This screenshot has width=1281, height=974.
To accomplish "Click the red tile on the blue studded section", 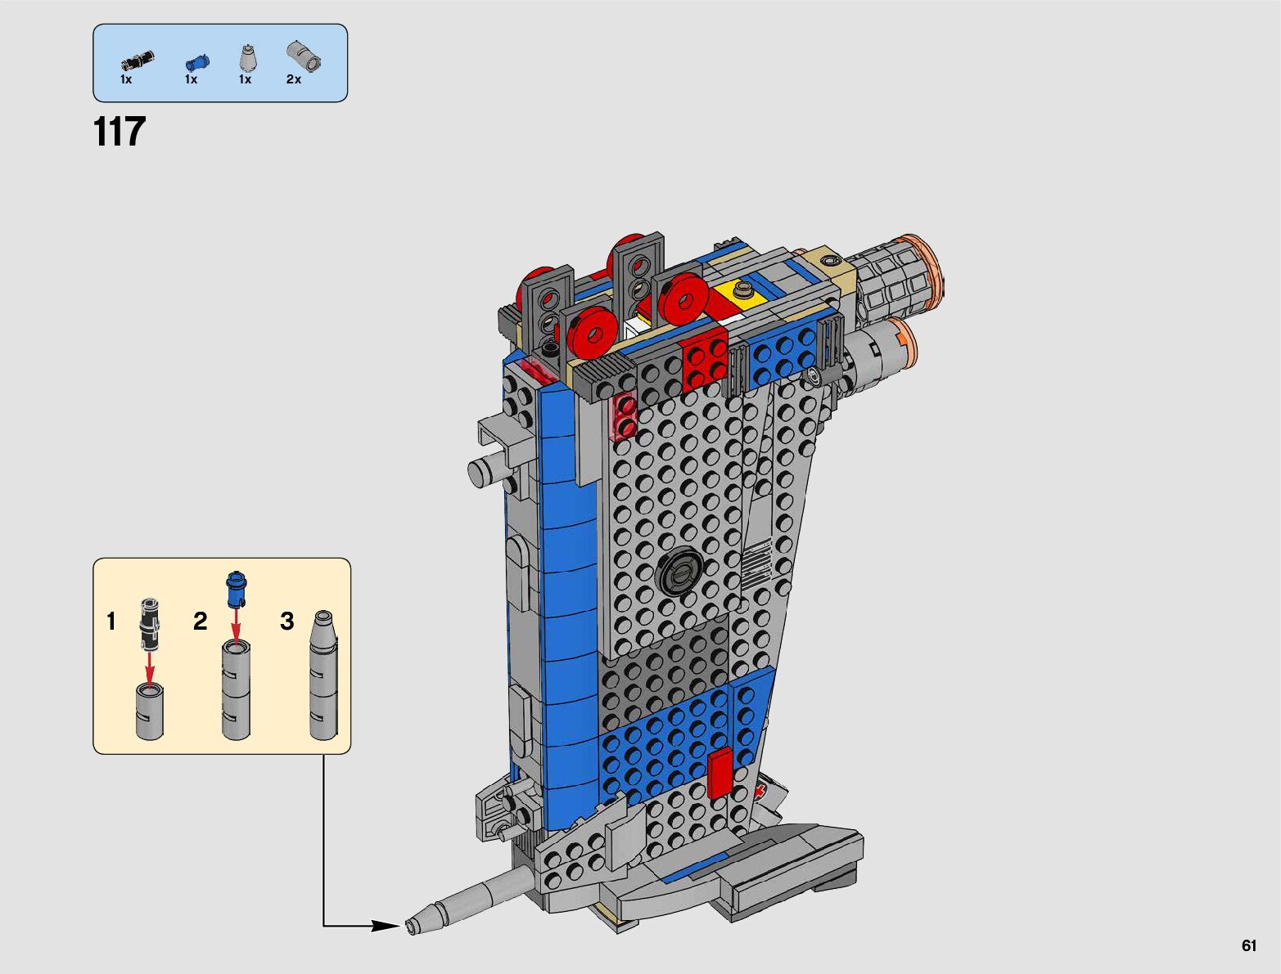I will [719, 772].
